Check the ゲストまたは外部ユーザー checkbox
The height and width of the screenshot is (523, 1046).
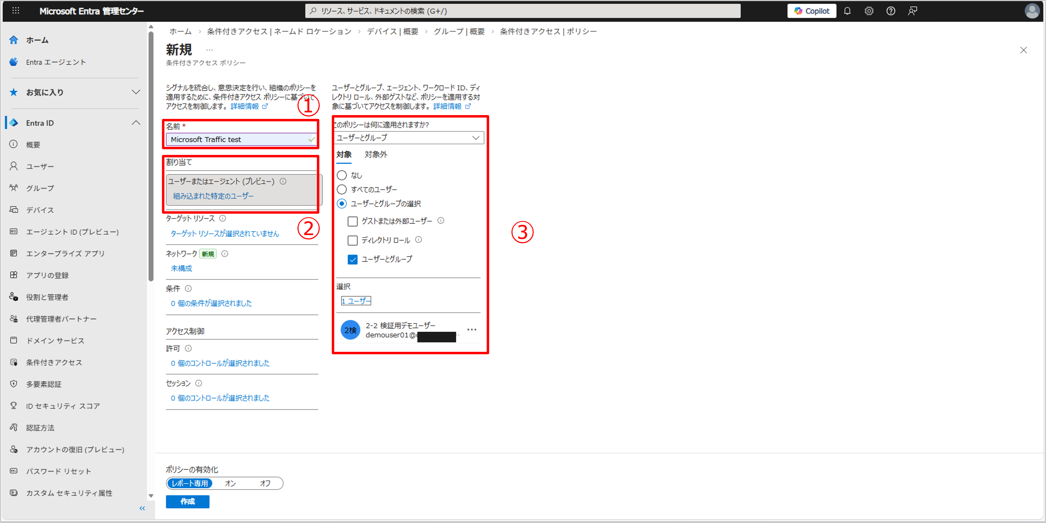click(352, 221)
